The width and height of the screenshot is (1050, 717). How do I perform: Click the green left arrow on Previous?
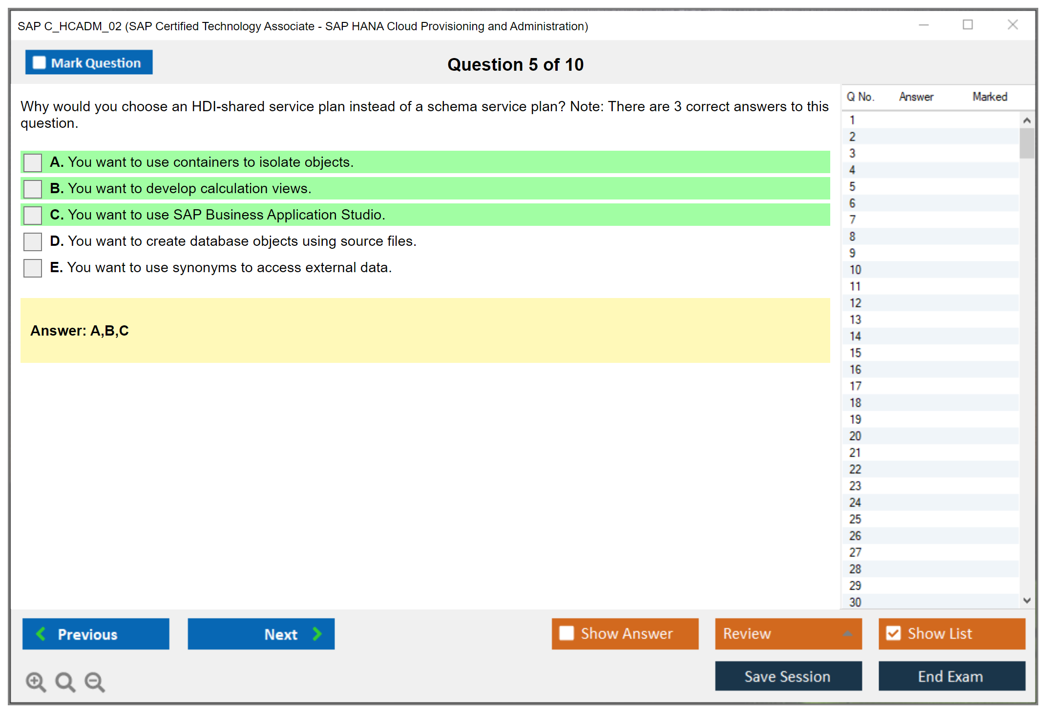(x=41, y=634)
